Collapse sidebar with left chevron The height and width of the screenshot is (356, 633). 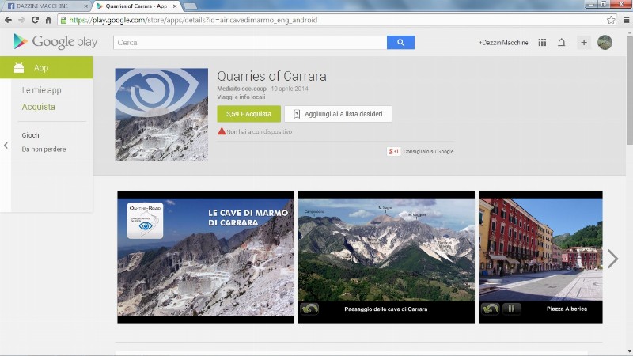coord(6,146)
